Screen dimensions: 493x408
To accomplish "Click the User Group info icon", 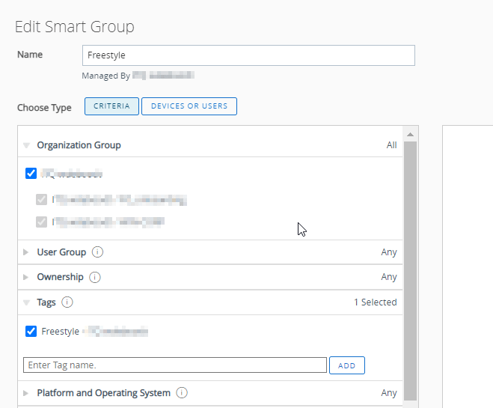I will coord(98,252).
